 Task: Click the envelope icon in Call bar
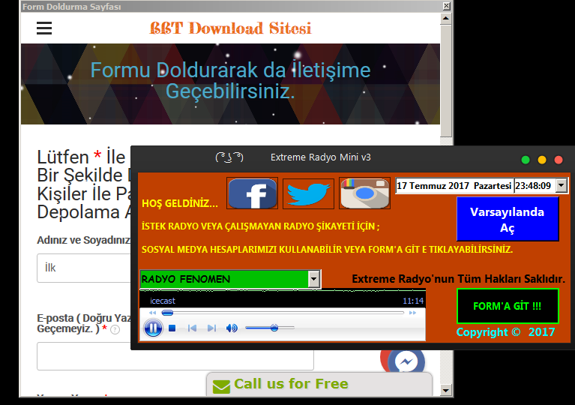tap(221, 386)
